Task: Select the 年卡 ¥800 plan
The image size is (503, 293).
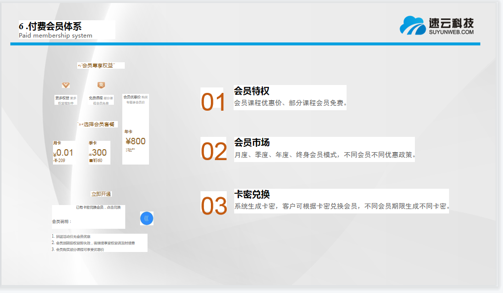Action: pyautogui.click(x=135, y=141)
